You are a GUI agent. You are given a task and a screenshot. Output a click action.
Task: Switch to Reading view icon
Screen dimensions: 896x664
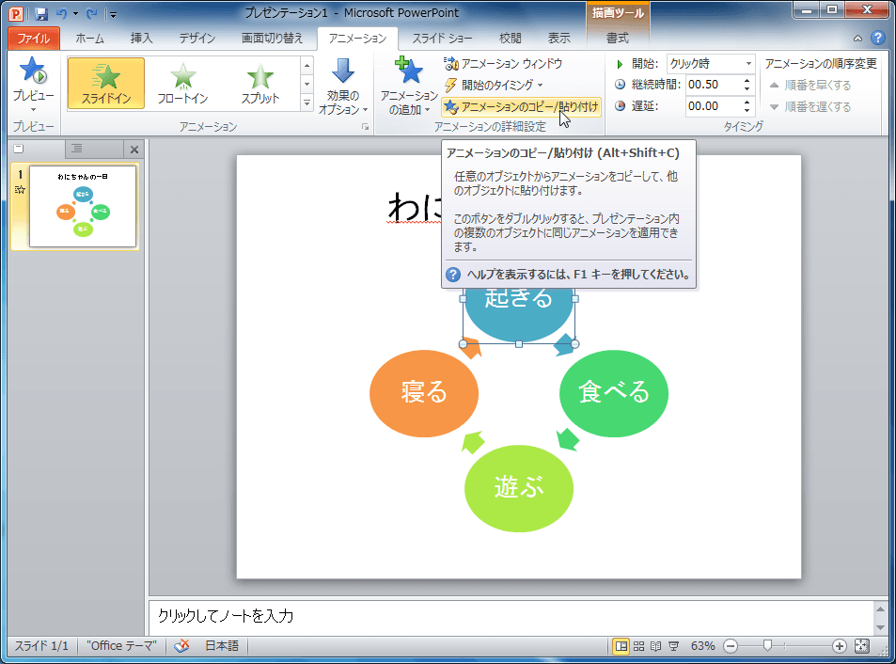[x=656, y=646]
